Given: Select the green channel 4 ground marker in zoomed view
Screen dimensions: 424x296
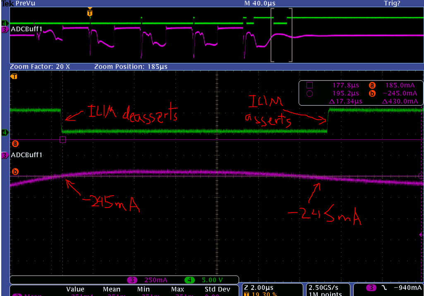Looking at the screenshot, I should coord(5,133).
